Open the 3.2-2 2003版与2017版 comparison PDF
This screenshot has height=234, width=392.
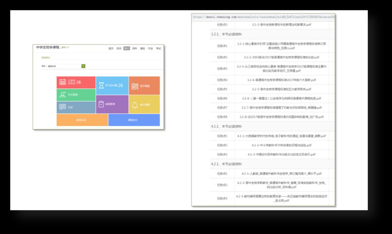[x=281, y=57]
